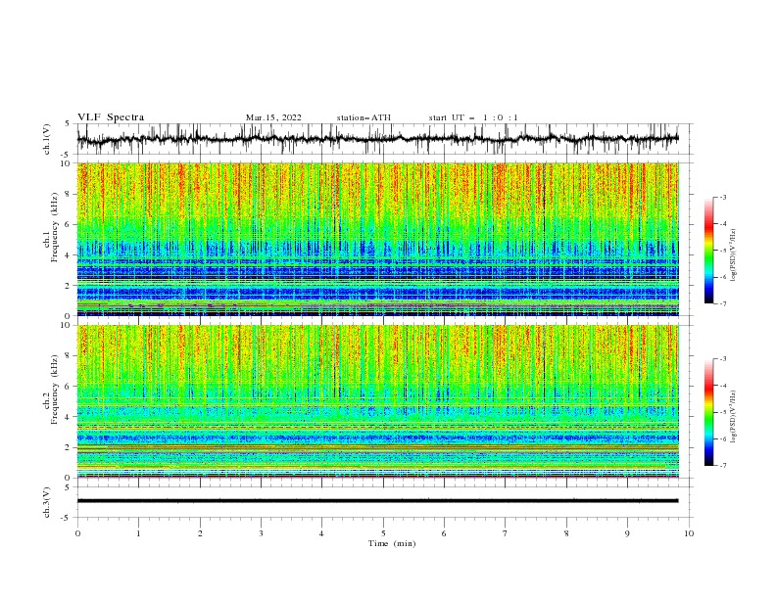Click the "ch.3(V)" axis label
The width and height of the screenshot is (776, 599).
(x=47, y=502)
